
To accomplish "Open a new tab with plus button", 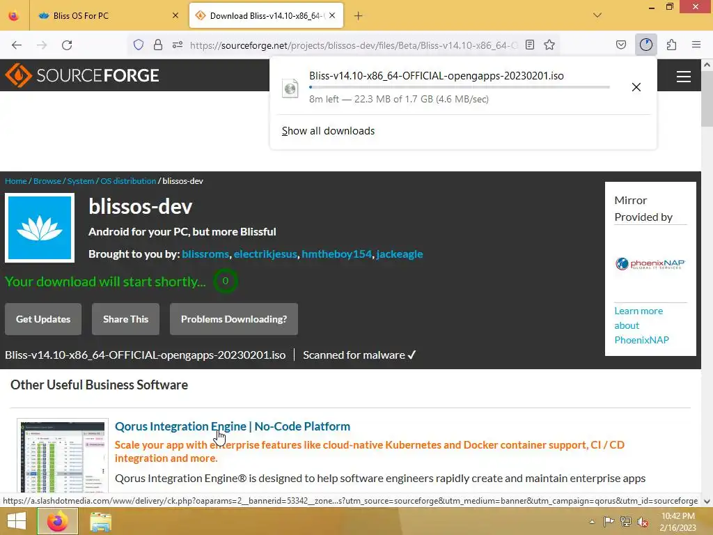I will coord(359,16).
